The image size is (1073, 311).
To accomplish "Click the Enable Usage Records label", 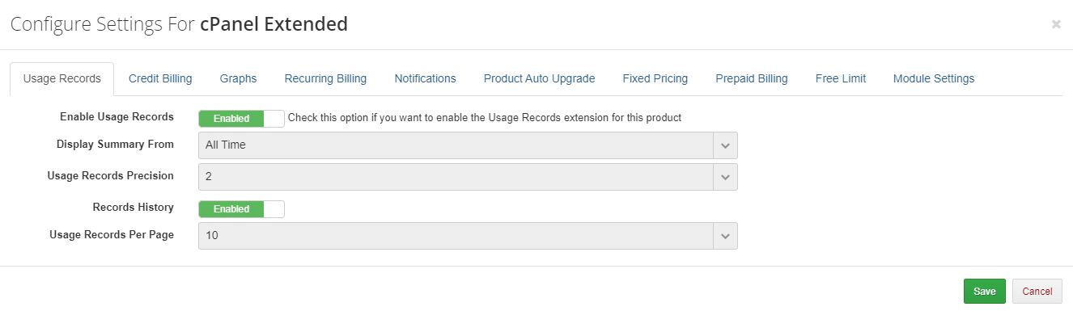I will point(117,117).
